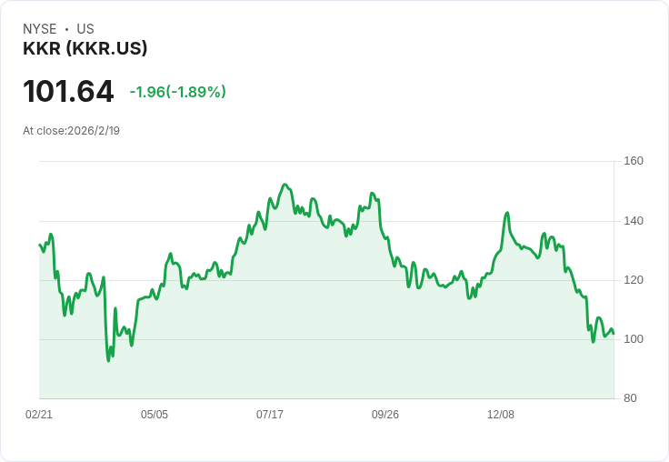Click the 120 y-axis label
The image size is (669, 462).
coord(634,280)
